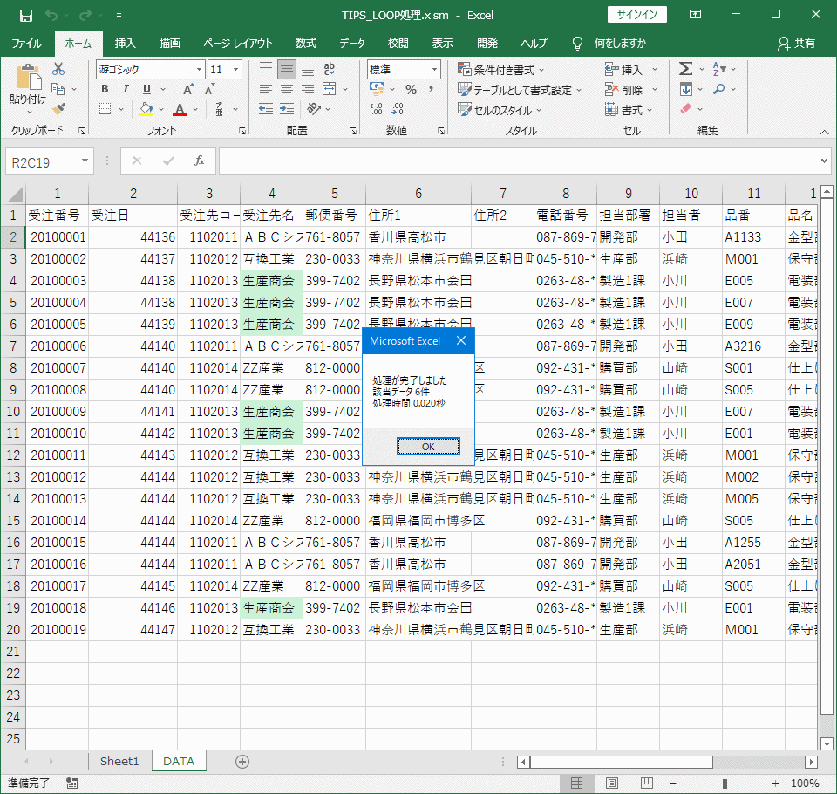
Task: Click the Wrap Text icon
Action: pos(330,68)
